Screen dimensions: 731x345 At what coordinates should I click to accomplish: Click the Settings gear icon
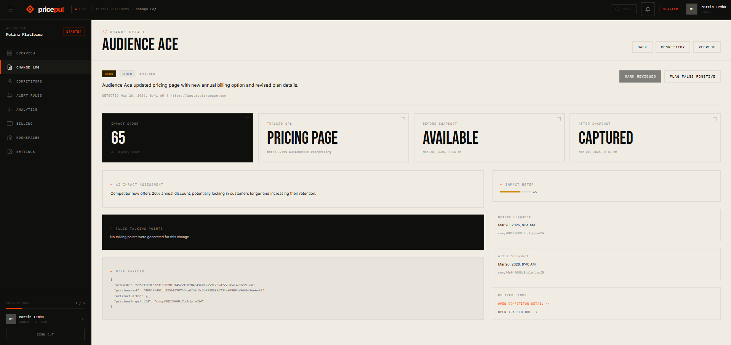pos(10,152)
